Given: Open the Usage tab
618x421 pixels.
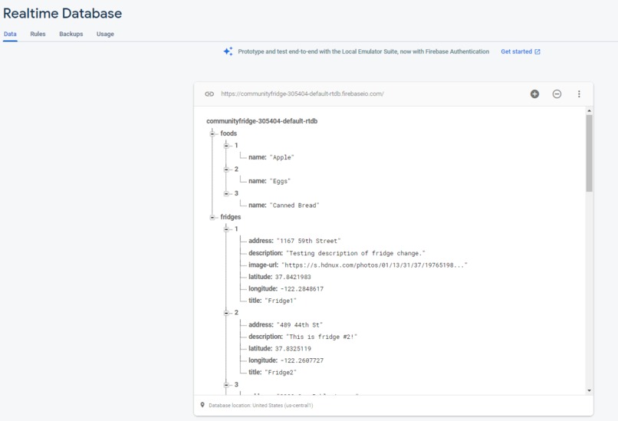Looking at the screenshot, I should click(x=105, y=34).
